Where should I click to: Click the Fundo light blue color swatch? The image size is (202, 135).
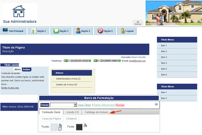[x=54, y=127]
